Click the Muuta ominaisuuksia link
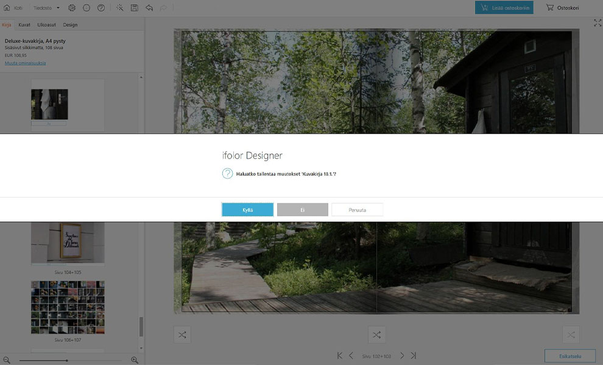 pyautogui.click(x=25, y=63)
